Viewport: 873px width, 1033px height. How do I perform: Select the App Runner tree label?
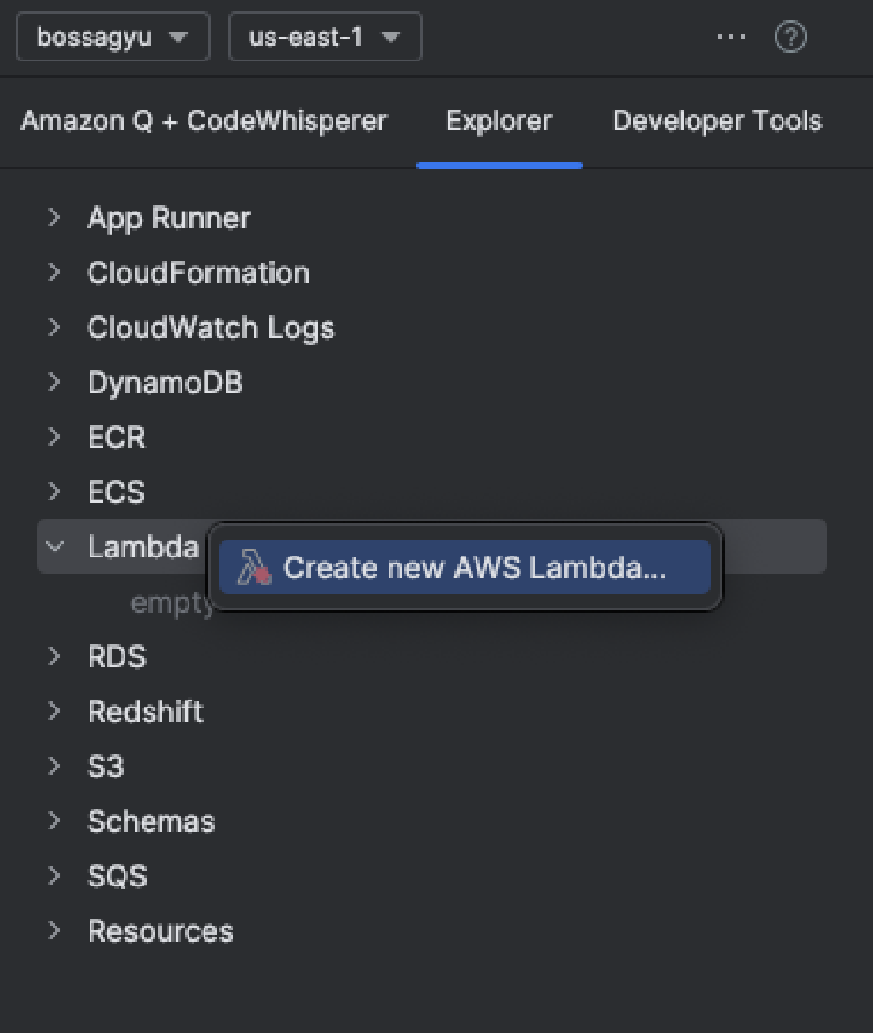169,219
